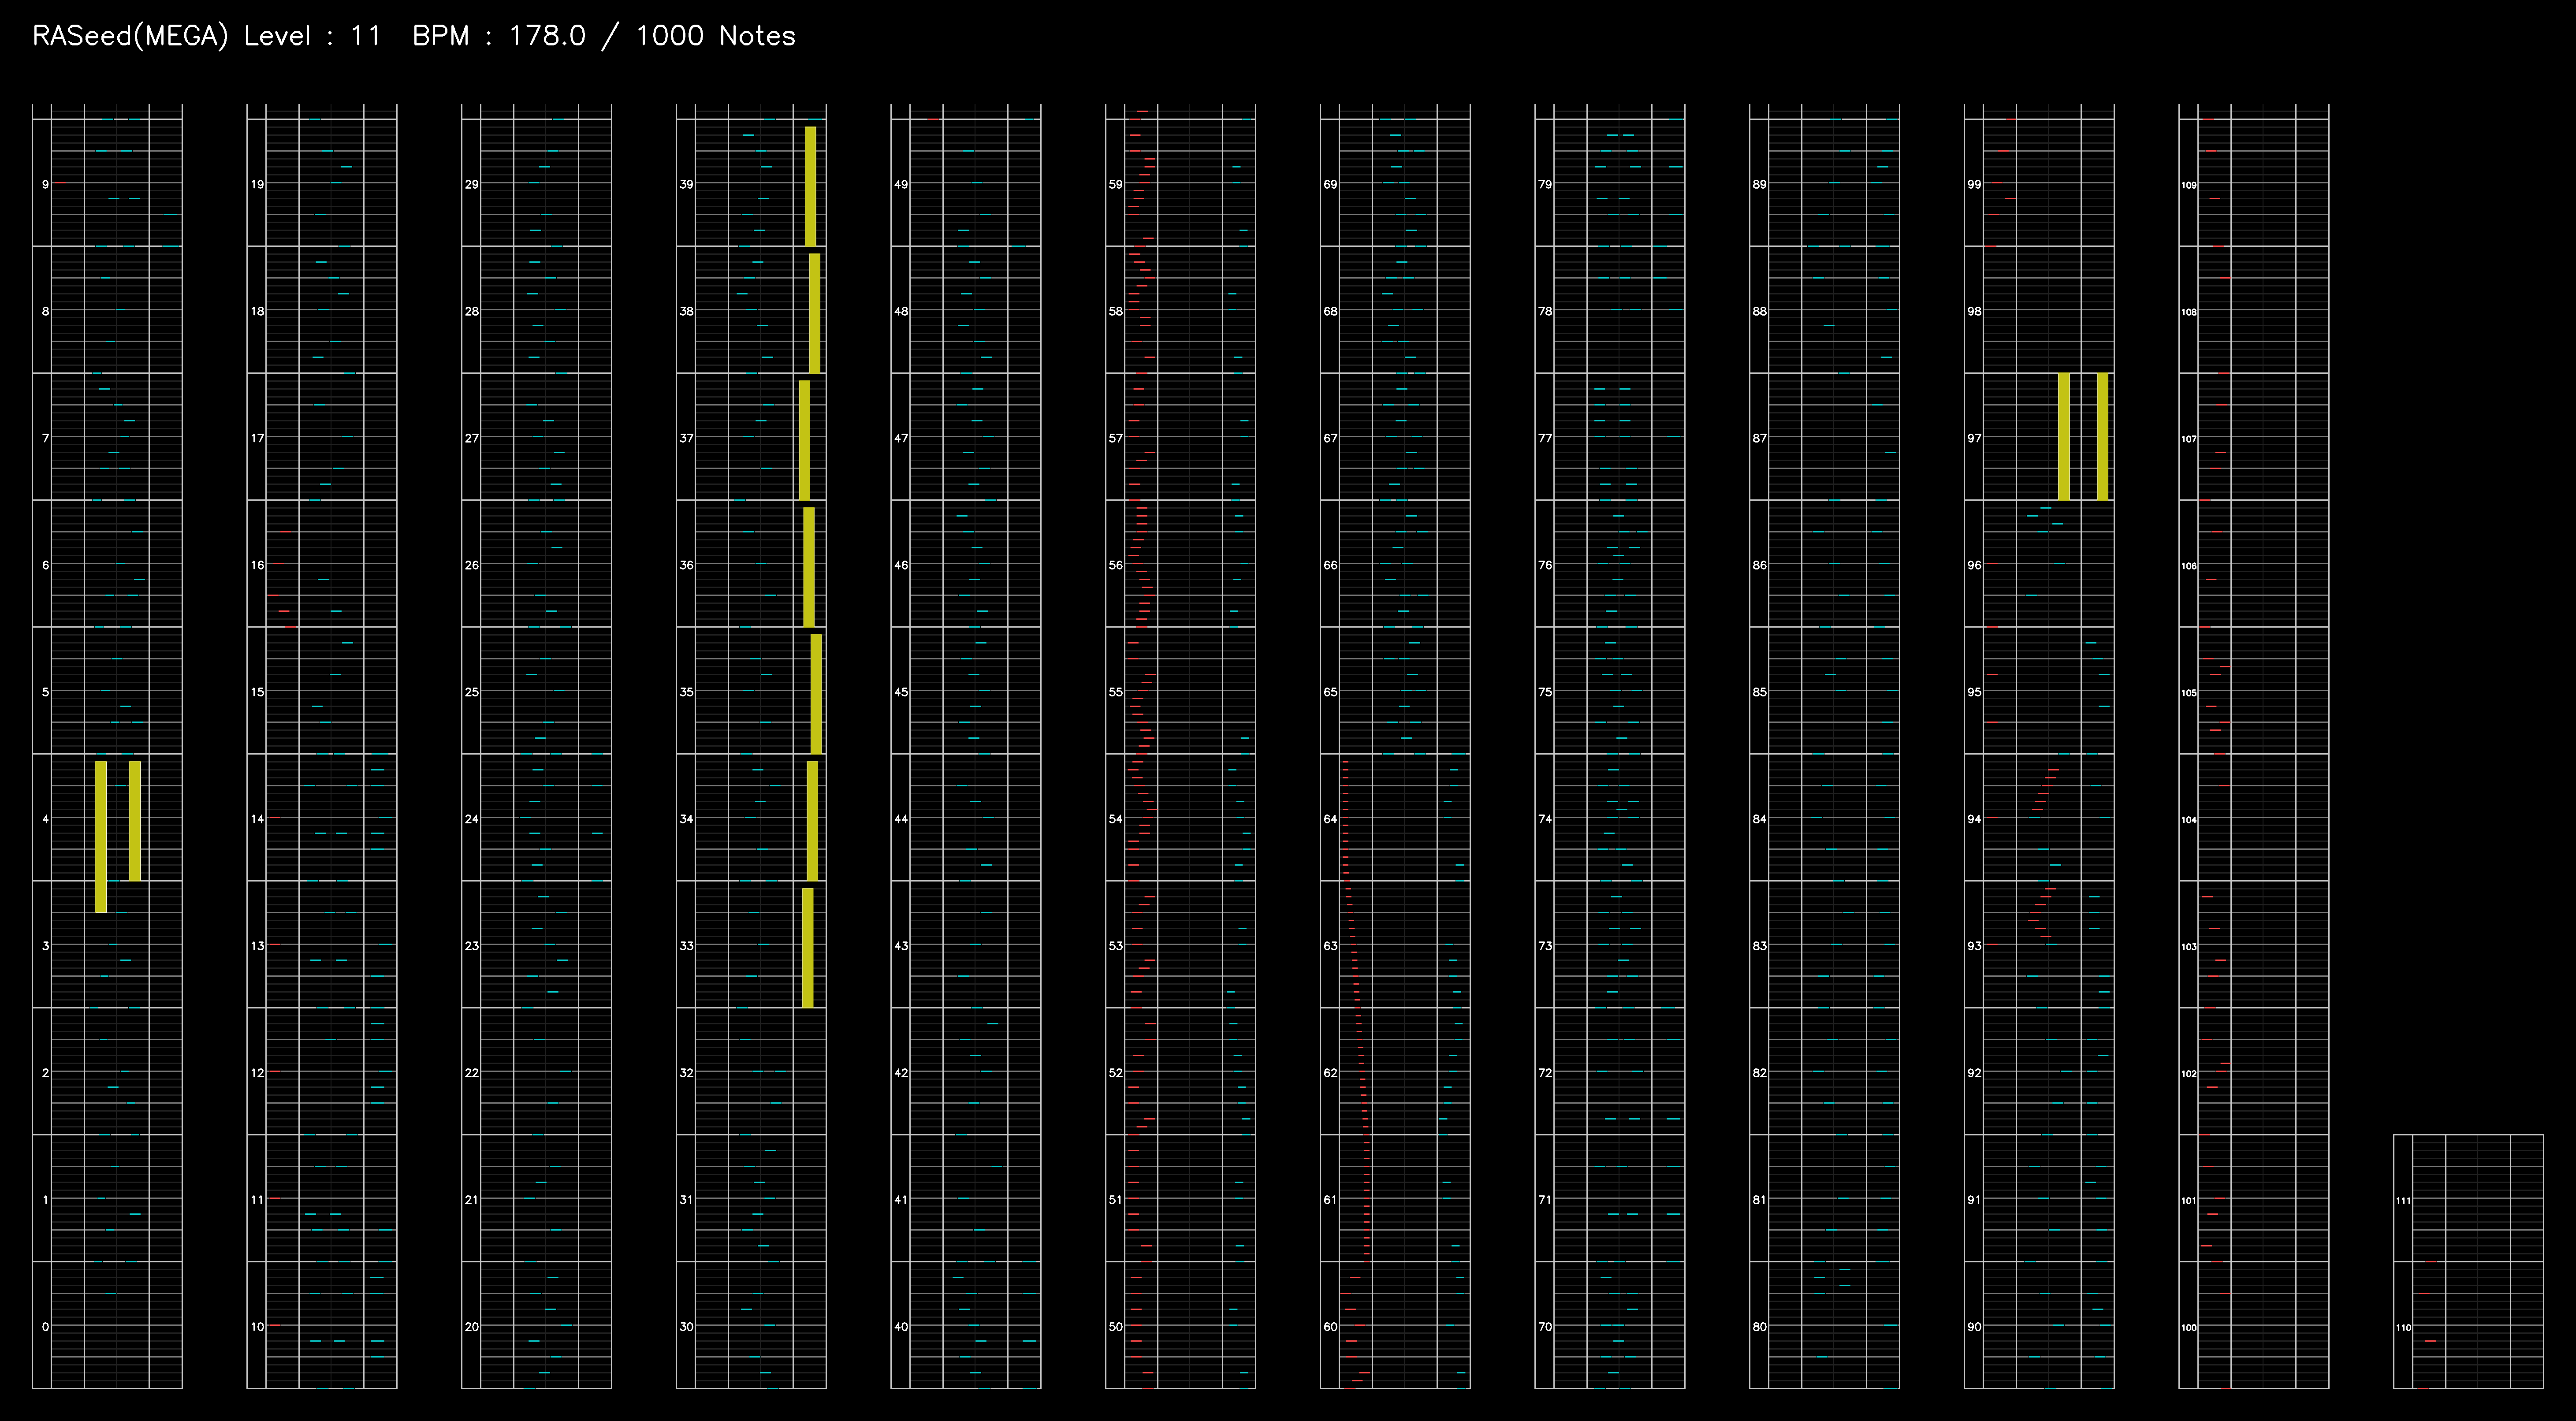
Task: Click measure number 32 label
Action: pos(686,1073)
